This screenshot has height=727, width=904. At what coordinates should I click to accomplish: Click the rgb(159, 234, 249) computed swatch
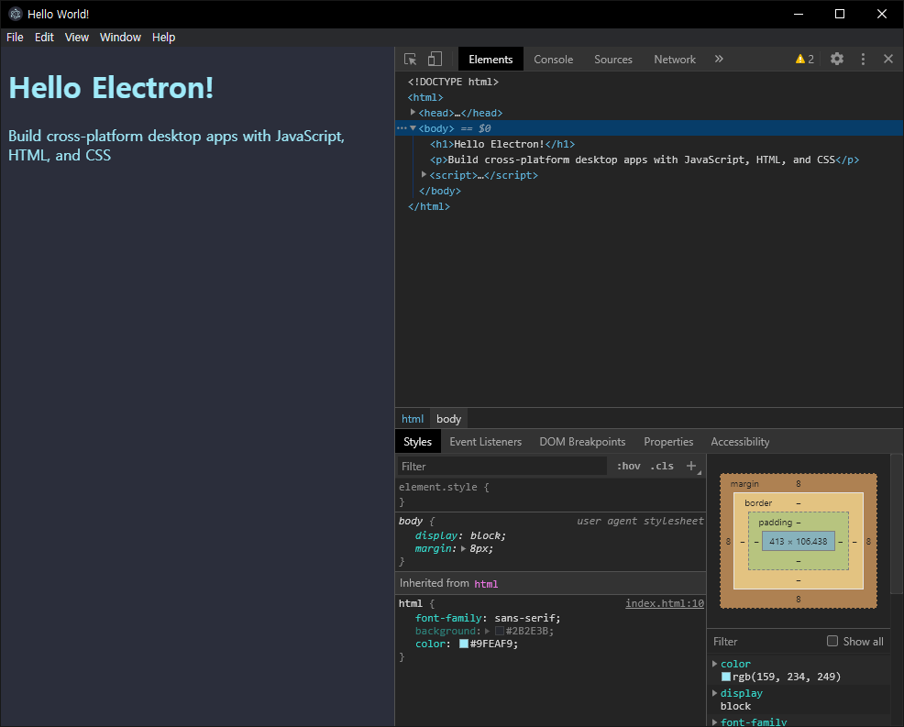point(726,677)
